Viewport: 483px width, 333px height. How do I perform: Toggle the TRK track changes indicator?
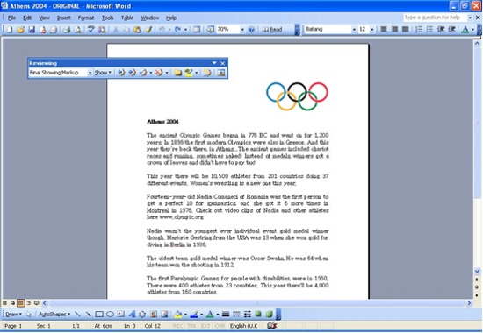tap(191, 326)
